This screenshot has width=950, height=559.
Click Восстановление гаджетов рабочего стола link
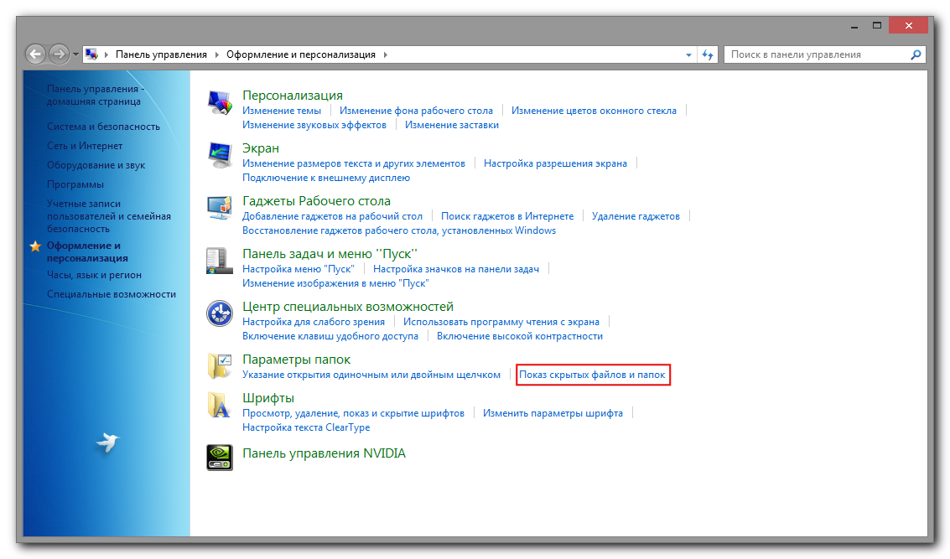[399, 230]
